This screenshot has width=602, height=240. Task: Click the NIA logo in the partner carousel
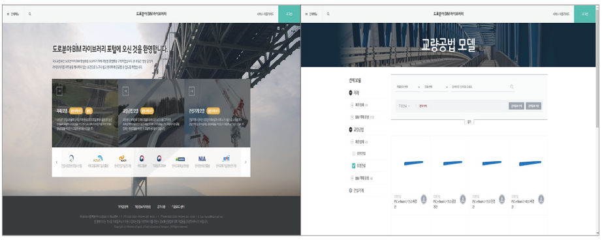tap(202, 158)
